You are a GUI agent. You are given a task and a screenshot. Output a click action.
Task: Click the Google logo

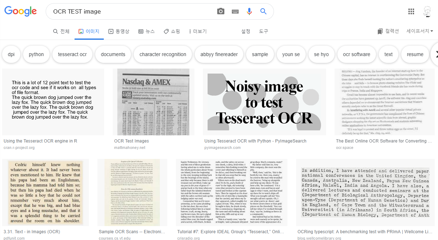click(x=21, y=11)
